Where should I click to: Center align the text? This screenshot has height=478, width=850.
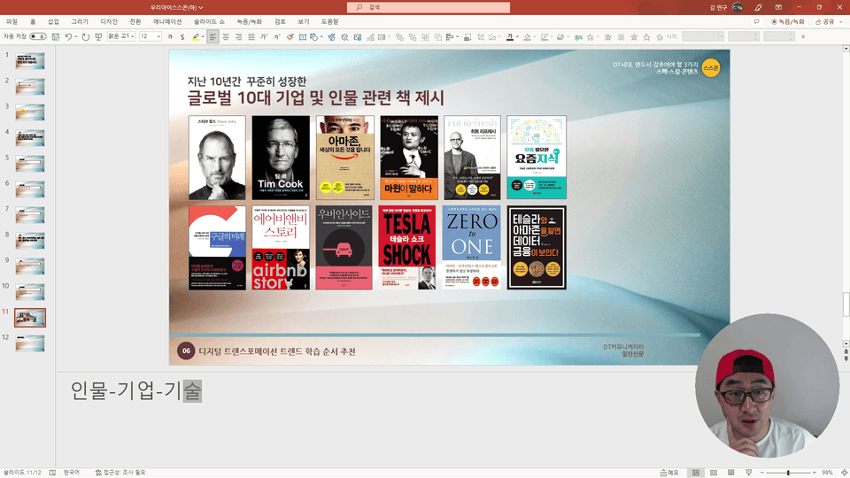click(226, 37)
